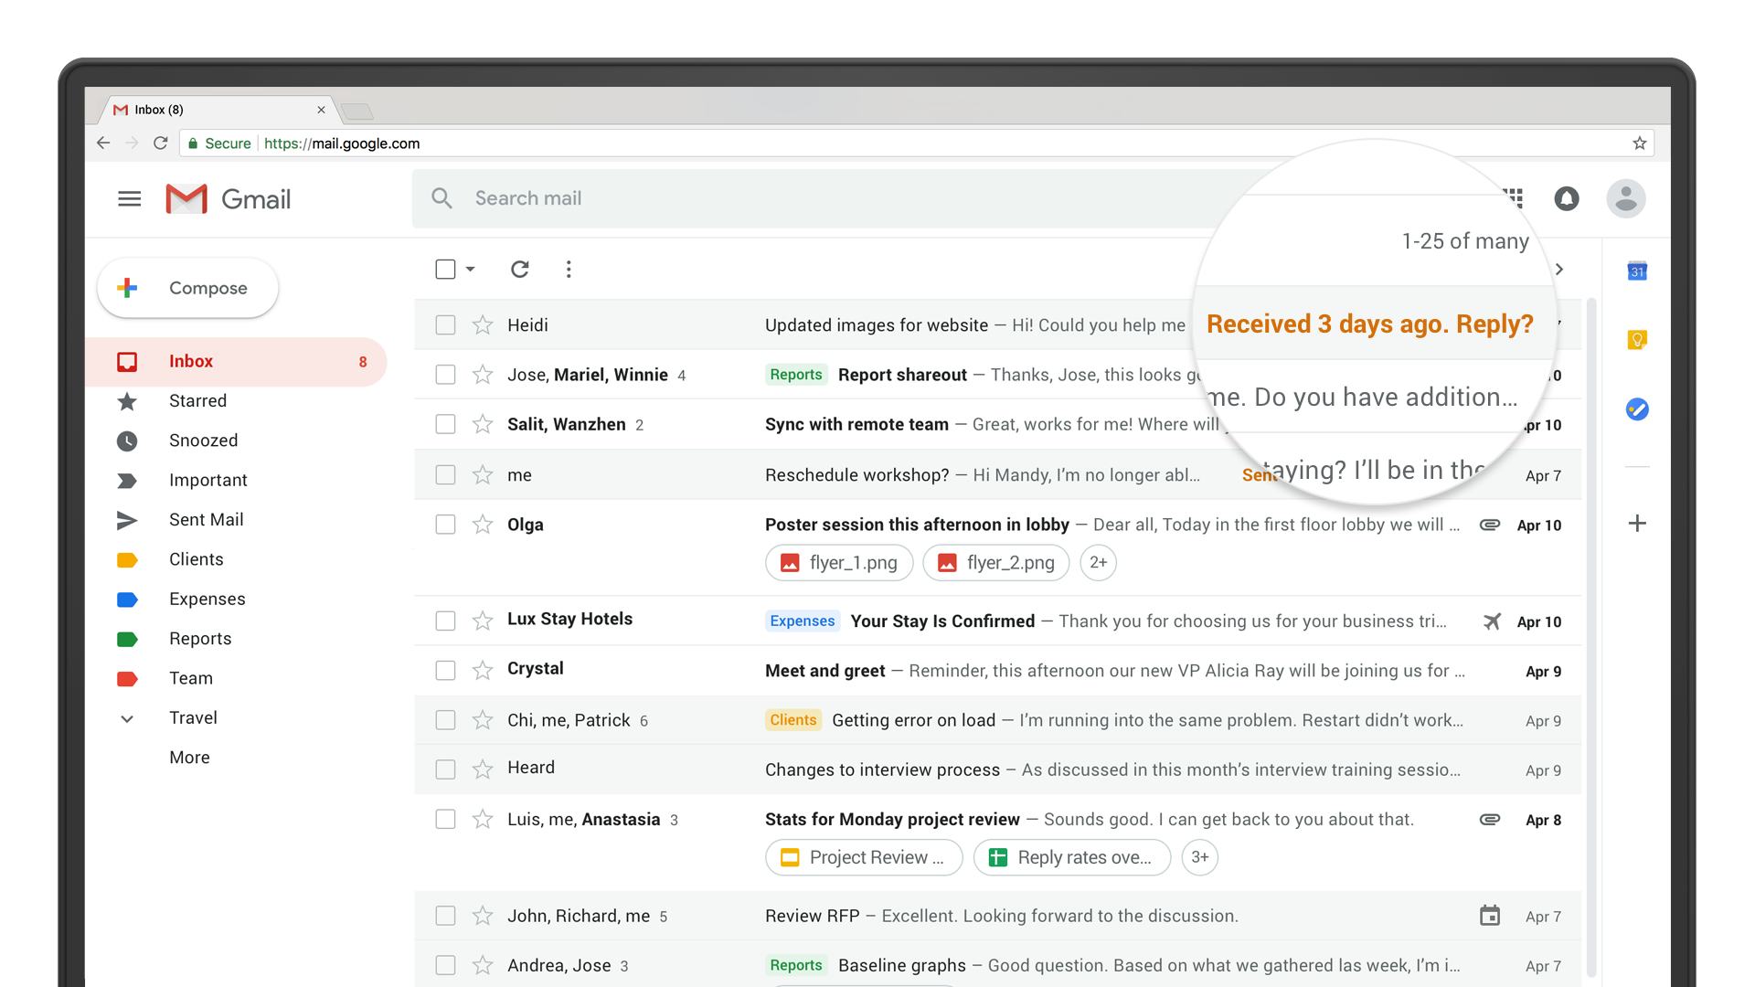Click the Search mail input field
Screen dimensions: 1755x987
(x=640, y=198)
